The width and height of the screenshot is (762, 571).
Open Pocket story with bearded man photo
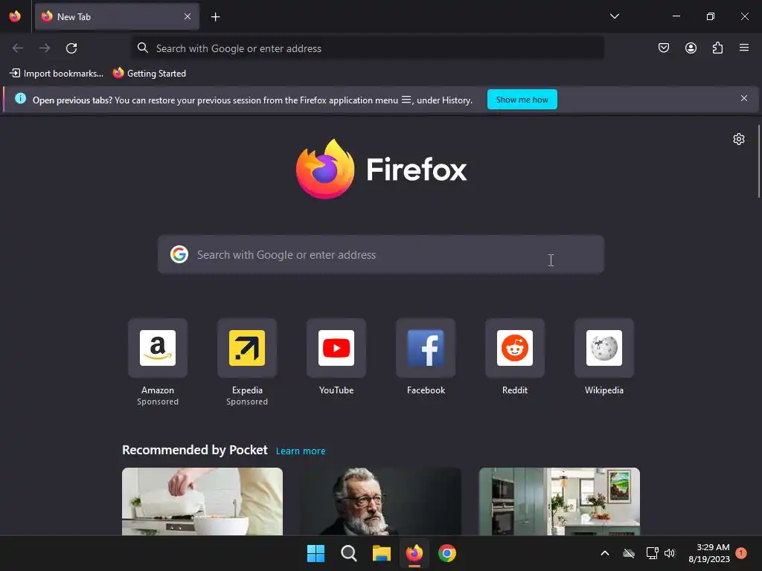click(381, 502)
